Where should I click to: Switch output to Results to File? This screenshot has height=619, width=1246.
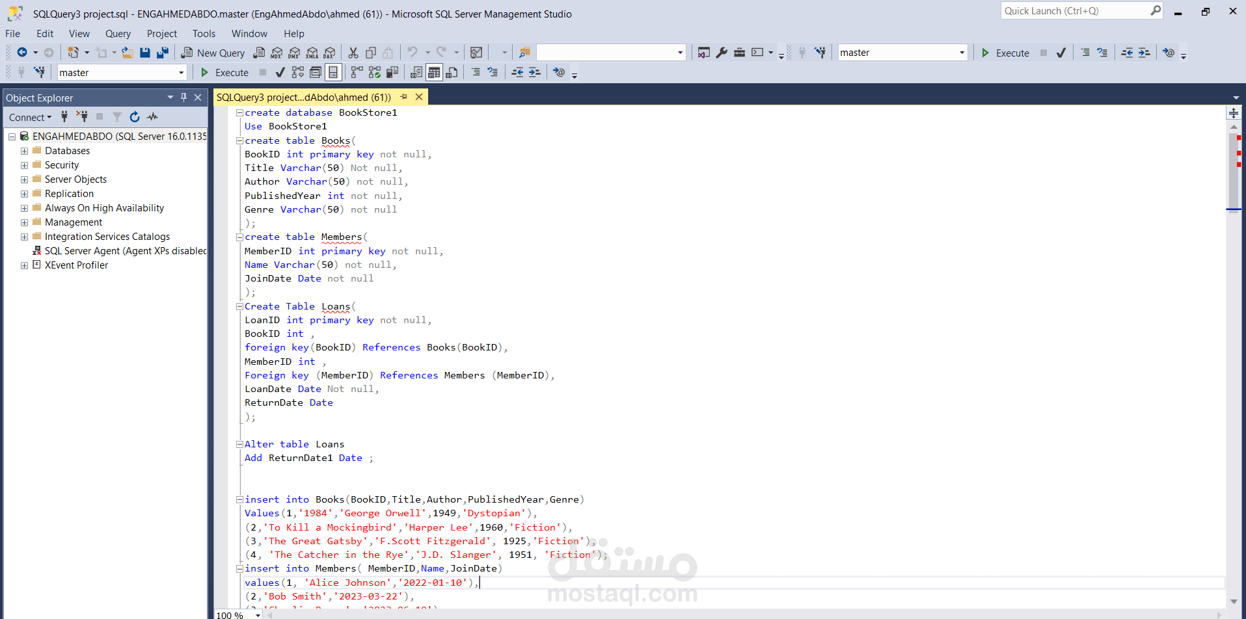tap(452, 72)
